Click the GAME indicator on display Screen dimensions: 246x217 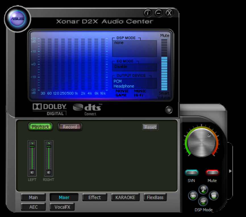point(121,95)
